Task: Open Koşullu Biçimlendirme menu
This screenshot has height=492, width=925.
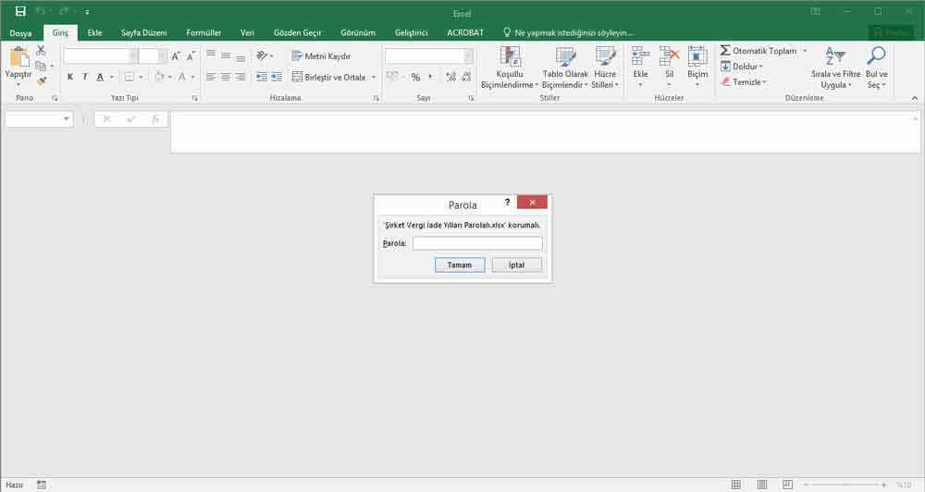Action: point(510,68)
